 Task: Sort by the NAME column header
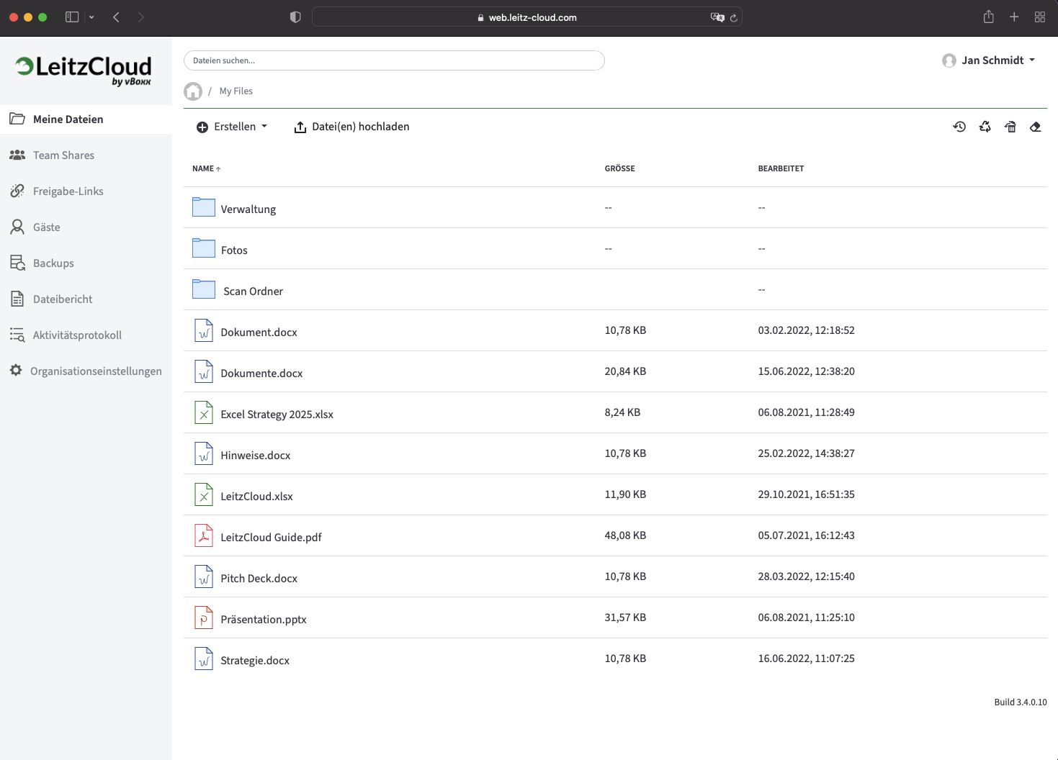click(x=207, y=168)
